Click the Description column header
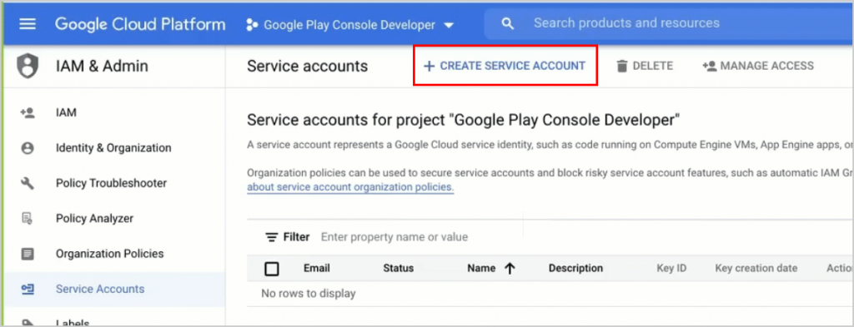This screenshot has width=854, height=327. click(x=575, y=268)
